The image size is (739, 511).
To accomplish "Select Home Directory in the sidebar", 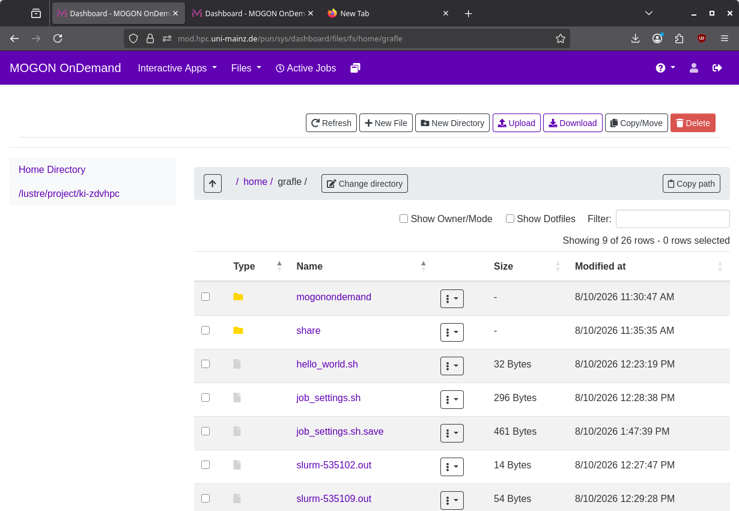I will tap(93, 169).
